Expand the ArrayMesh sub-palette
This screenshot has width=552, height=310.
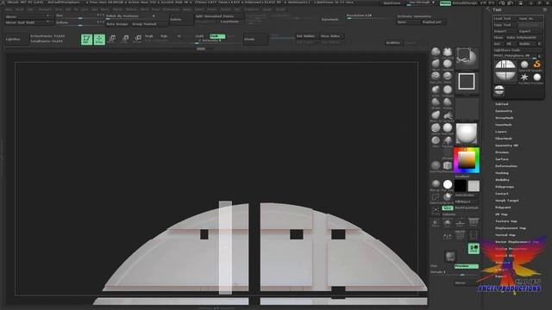click(x=505, y=118)
